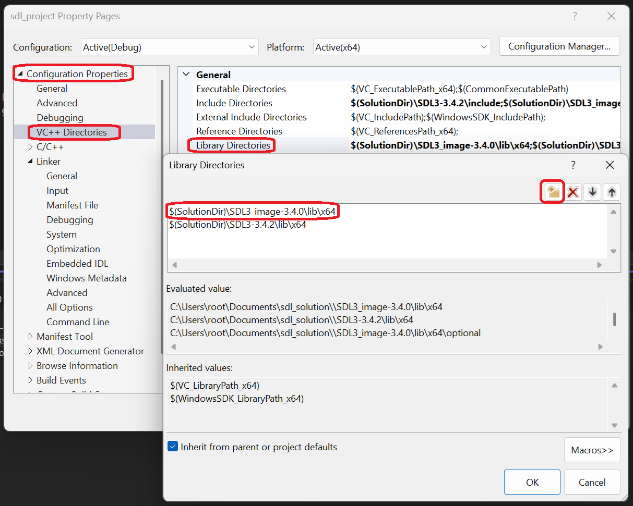Screen dimensions: 633x506
Task: Collapse the General property section
Action: point(186,75)
